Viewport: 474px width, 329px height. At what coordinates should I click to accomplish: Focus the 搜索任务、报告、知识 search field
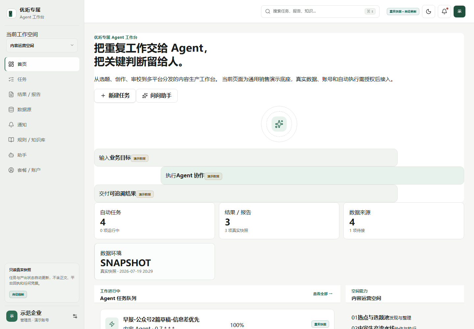pos(320,12)
